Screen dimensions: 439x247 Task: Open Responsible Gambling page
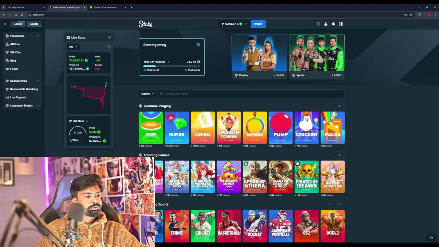22,89
